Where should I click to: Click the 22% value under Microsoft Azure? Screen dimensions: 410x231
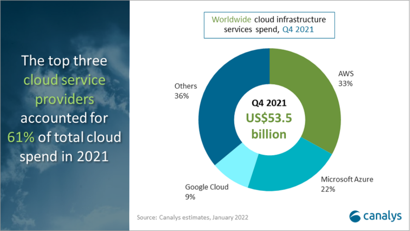point(328,189)
